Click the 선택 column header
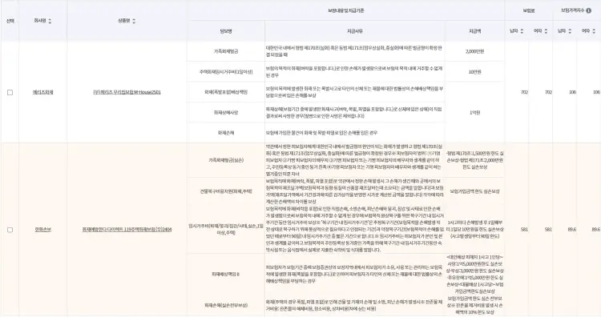 tap(10, 21)
